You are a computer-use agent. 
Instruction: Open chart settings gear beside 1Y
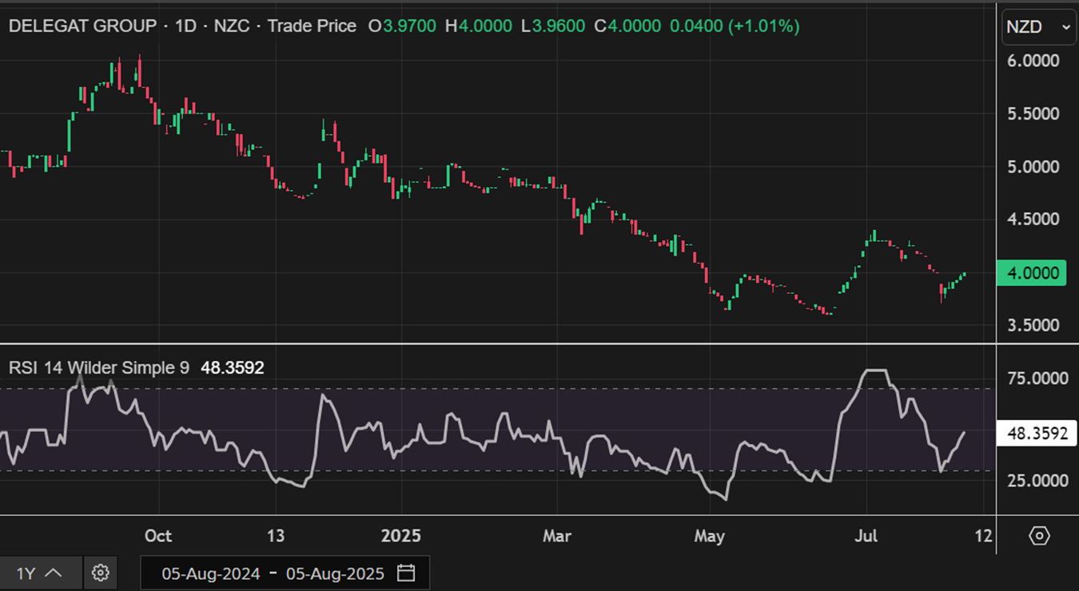click(100, 573)
